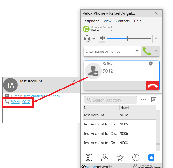This screenshot has width=173, height=168.
Task: Open the number entry history dropdown
Action: [x=137, y=51]
